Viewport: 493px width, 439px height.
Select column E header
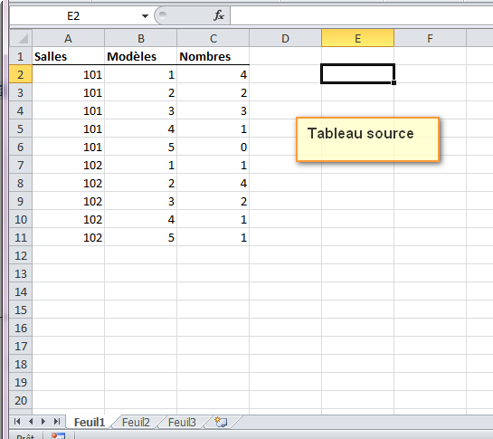357,38
